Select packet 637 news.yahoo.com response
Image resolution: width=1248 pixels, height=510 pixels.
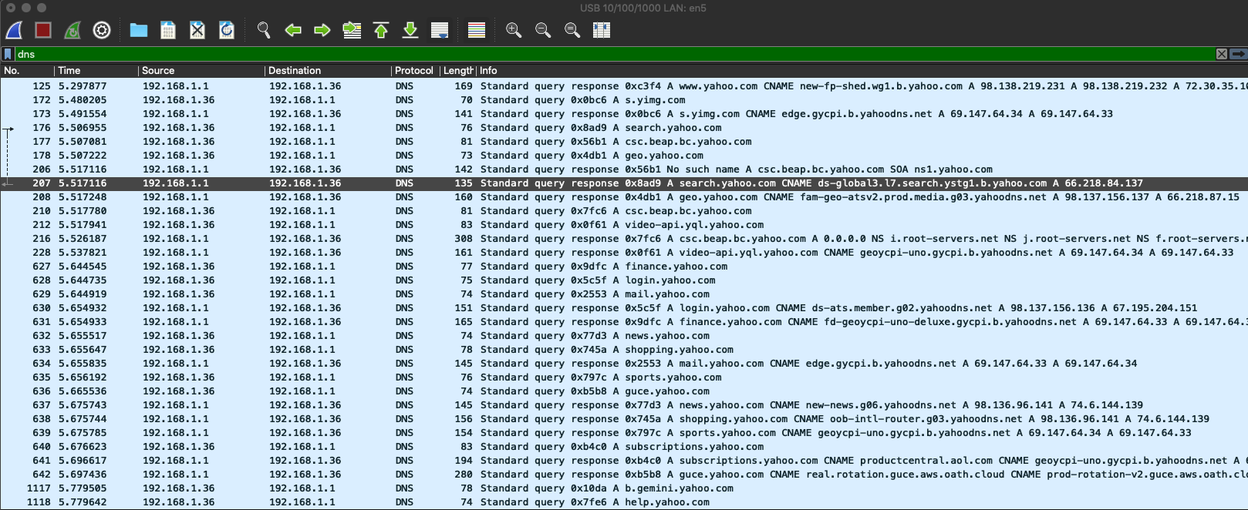pyautogui.click(x=624, y=405)
